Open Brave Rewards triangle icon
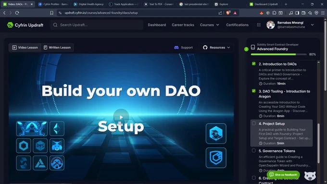This screenshot has width=327, height=184. [x=235, y=12]
